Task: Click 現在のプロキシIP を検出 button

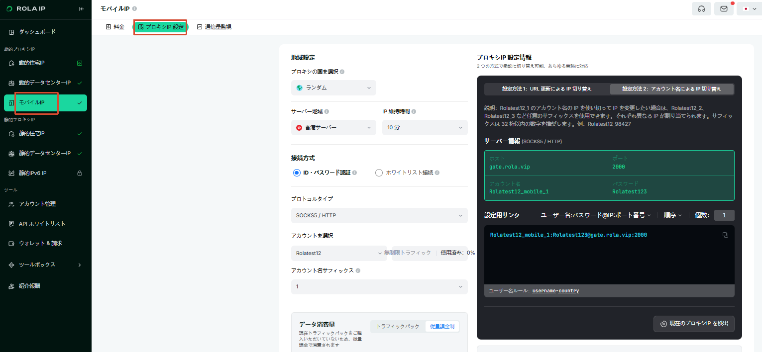Action: [x=694, y=324]
